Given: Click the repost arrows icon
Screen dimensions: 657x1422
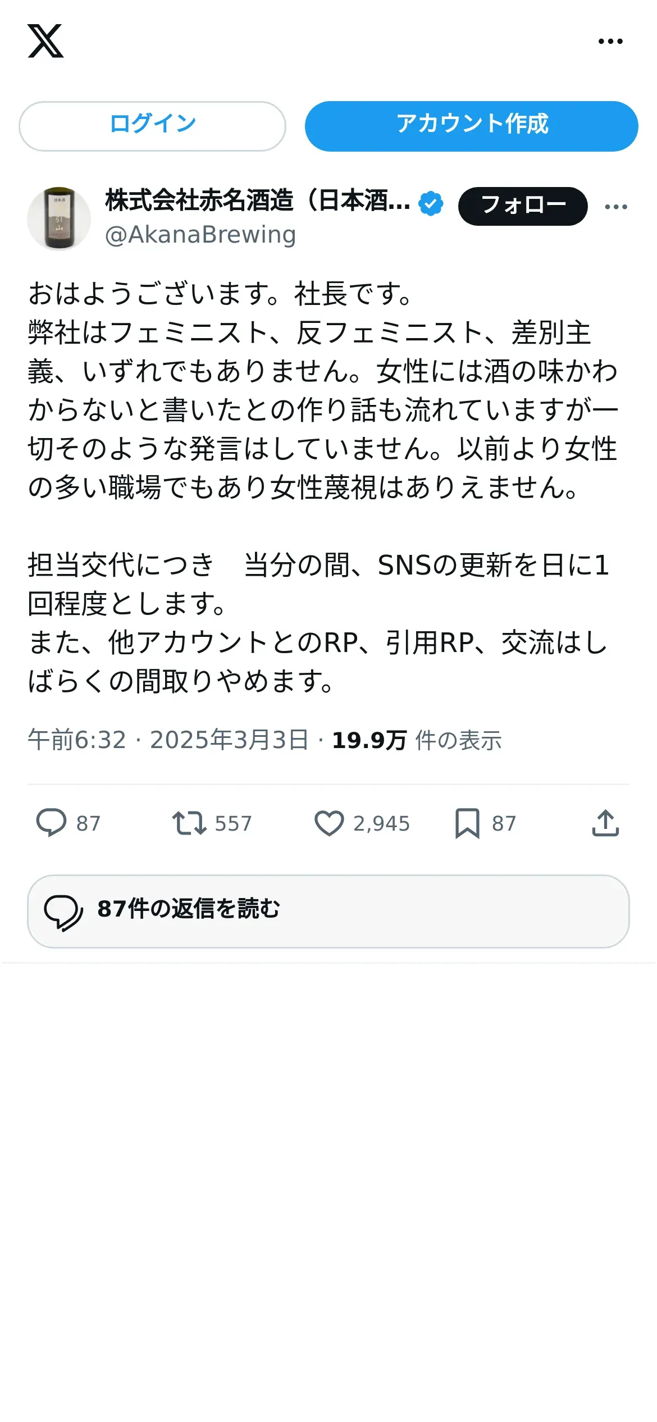Looking at the screenshot, I should [x=189, y=823].
